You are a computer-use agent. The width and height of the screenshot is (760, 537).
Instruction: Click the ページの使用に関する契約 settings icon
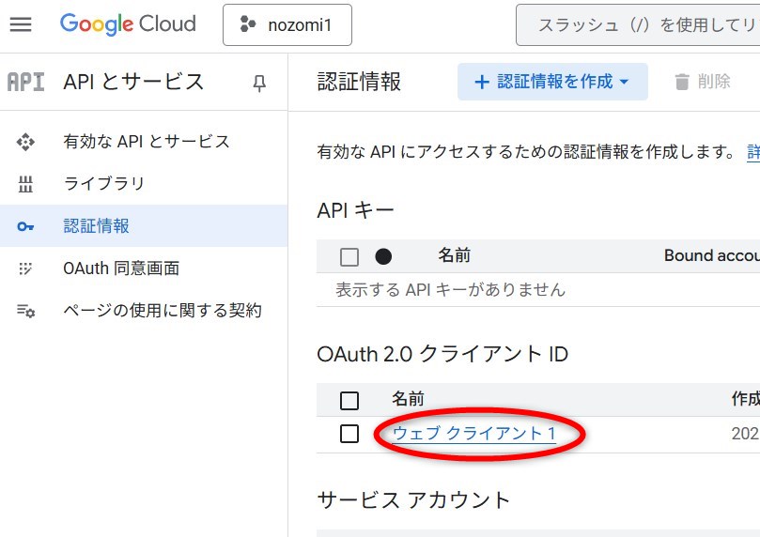pyautogui.click(x=25, y=311)
